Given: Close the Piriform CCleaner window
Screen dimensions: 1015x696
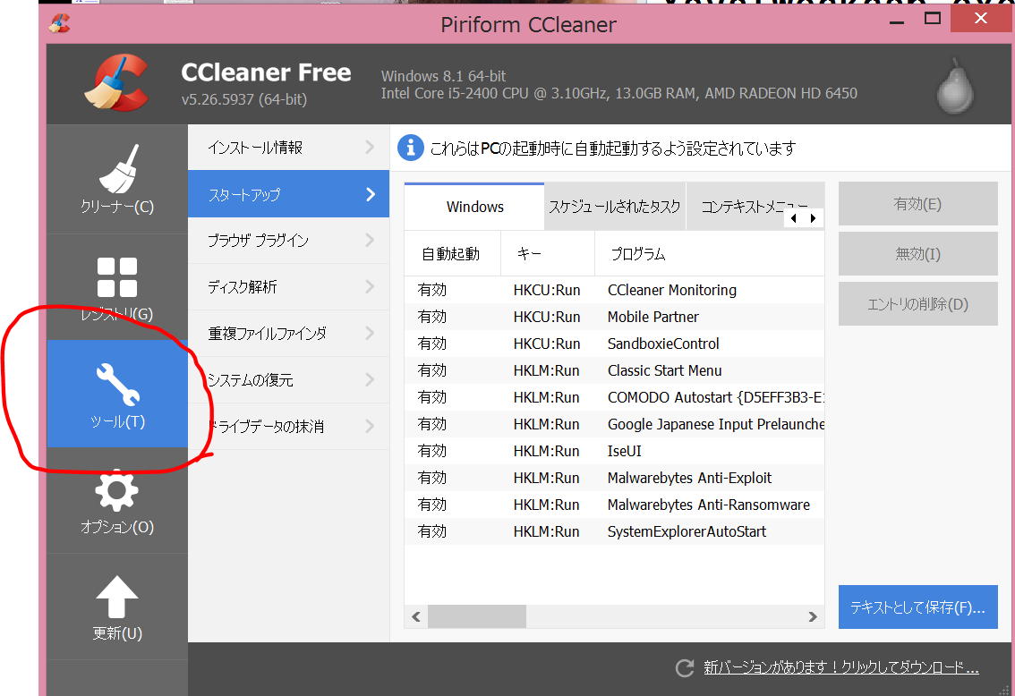Looking at the screenshot, I should click(981, 18).
